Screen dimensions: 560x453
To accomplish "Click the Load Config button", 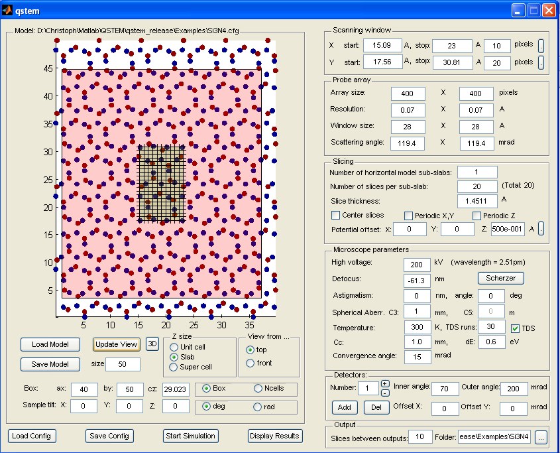I will pos(32,436).
